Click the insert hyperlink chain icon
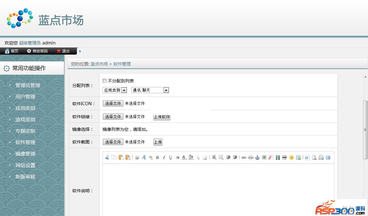This screenshot has height=216, width=368. click(x=244, y=157)
